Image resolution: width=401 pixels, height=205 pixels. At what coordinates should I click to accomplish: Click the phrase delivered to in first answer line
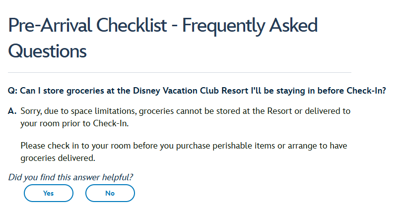(326, 111)
